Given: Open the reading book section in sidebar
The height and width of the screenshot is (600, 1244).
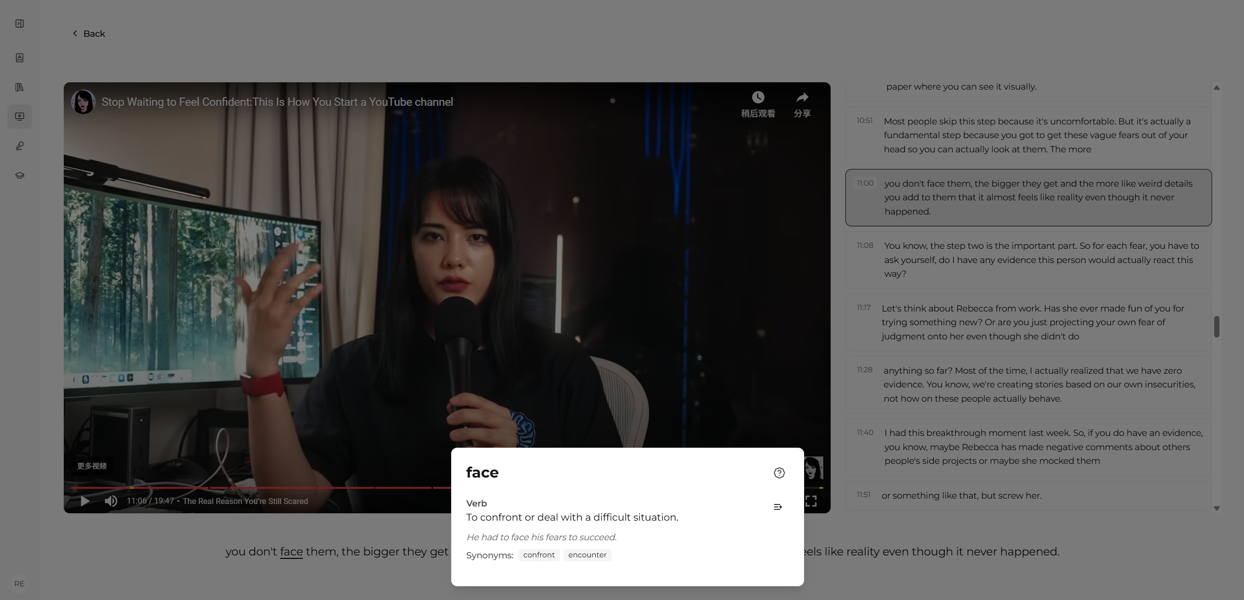Looking at the screenshot, I should click(x=20, y=58).
